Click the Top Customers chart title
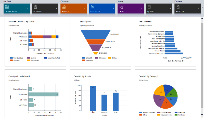Screen dimensions: 204x118 pyautogui.click(x=145, y=22)
